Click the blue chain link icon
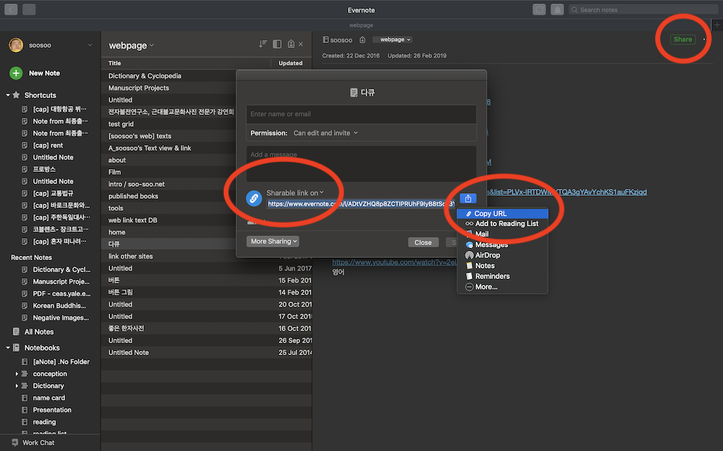Viewport: 723px width, 451px height. coord(253,198)
